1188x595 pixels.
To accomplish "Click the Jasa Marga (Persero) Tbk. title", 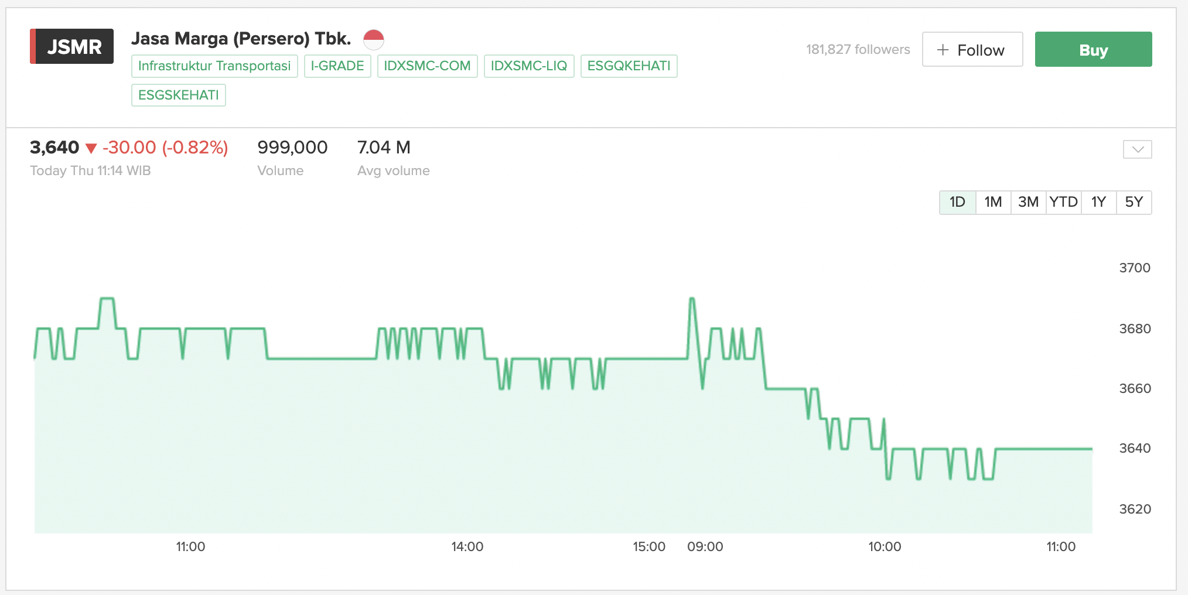I will 241,39.
